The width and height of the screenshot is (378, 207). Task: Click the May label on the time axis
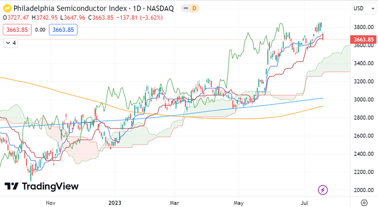point(239,203)
